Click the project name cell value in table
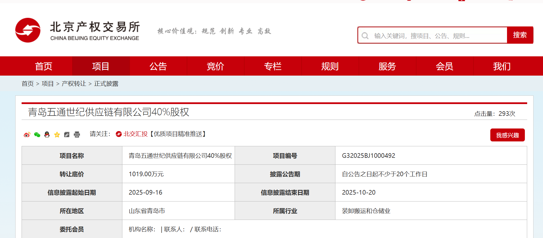Image resolution: width=543 pixels, height=238 pixels. [180, 156]
